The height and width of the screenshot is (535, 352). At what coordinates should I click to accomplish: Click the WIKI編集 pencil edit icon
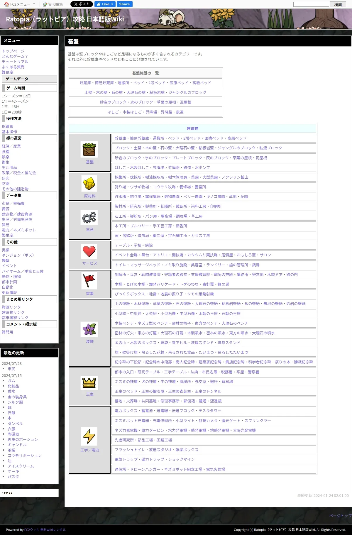(45, 4)
